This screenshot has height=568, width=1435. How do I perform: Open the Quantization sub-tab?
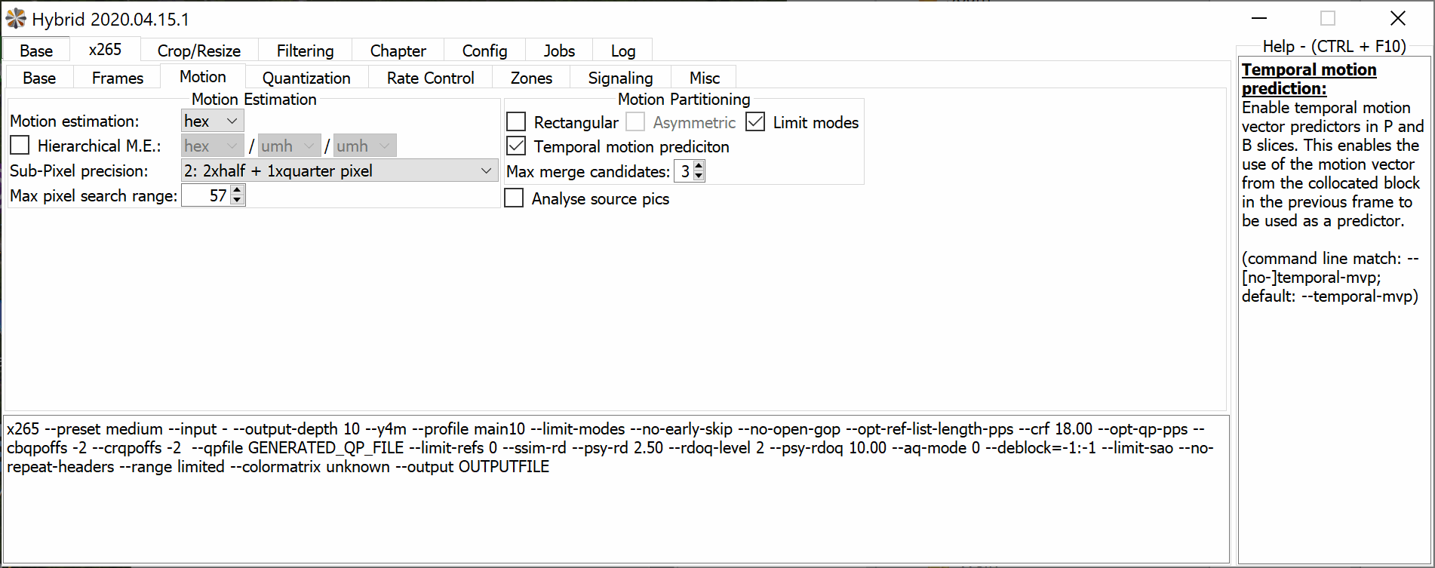click(x=306, y=78)
